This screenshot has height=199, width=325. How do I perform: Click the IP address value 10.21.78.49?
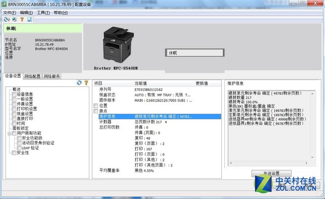pyautogui.click(x=44, y=44)
